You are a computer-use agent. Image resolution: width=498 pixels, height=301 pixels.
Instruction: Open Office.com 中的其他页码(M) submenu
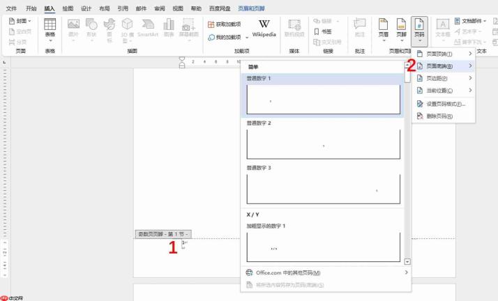(x=326, y=272)
